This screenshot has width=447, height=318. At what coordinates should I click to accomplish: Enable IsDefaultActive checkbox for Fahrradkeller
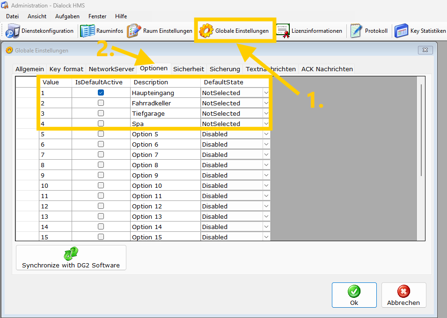(101, 103)
